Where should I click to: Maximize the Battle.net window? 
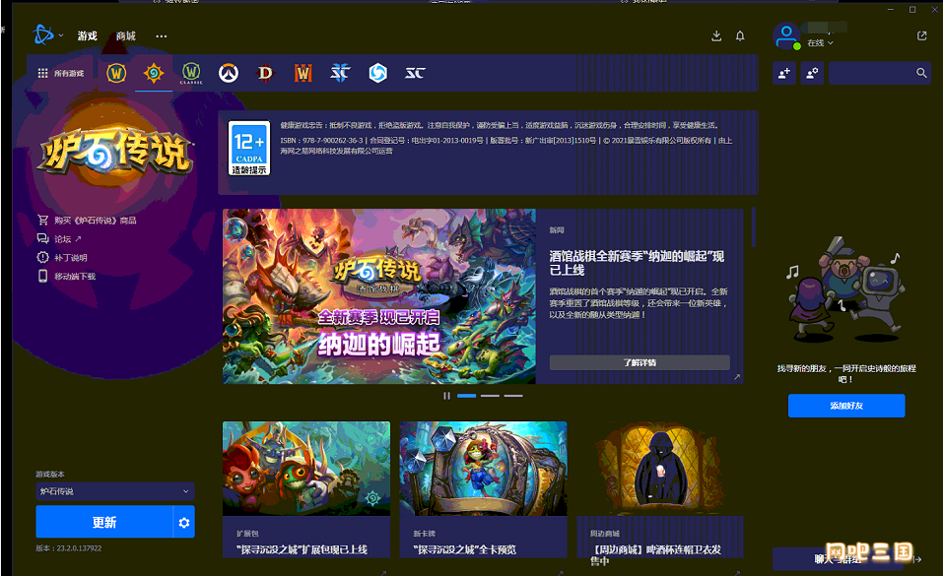tap(912, 10)
